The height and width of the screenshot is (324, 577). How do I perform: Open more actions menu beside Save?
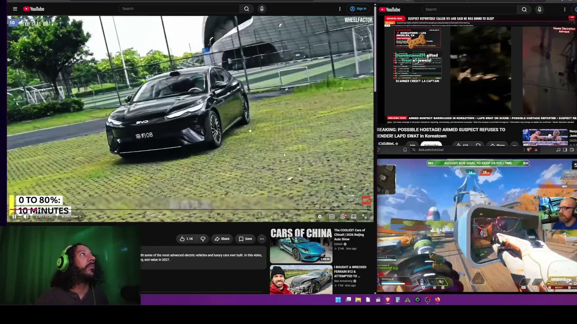click(262, 239)
